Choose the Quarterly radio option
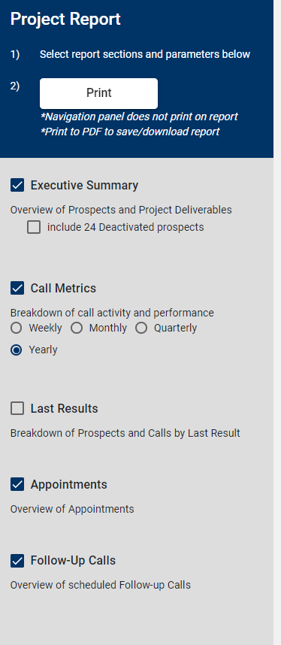The height and width of the screenshot is (645, 281). (141, 328)
